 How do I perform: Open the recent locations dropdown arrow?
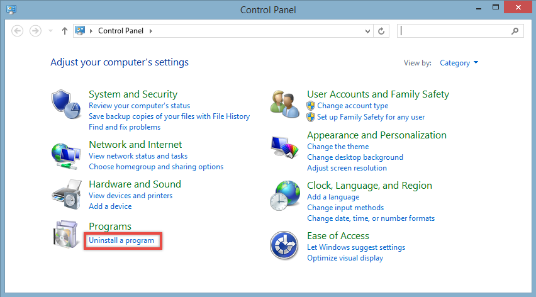[50, 31]
